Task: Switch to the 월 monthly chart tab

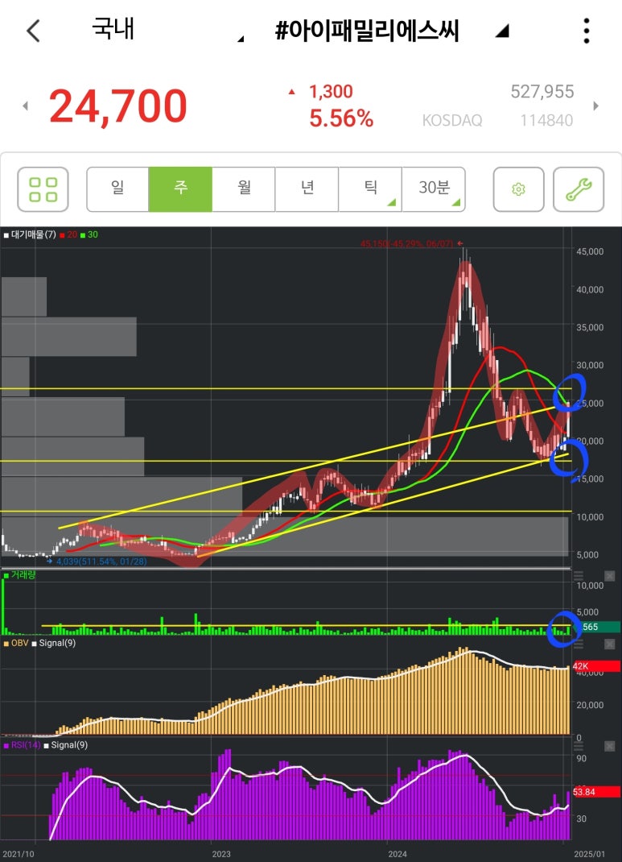Action: pyautogui.click(x=244, y=189)
